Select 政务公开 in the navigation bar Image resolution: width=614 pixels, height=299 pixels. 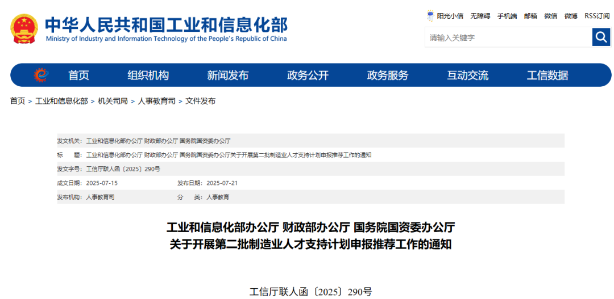click(x=308, y=75)
